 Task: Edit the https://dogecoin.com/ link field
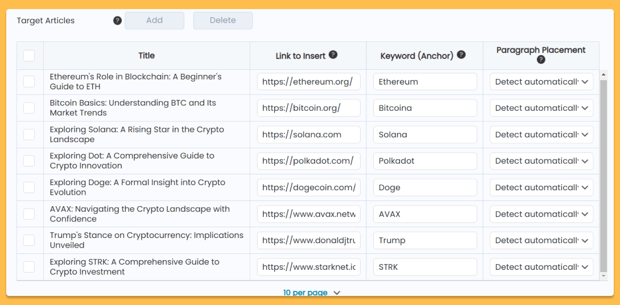(x=308, y=187)
